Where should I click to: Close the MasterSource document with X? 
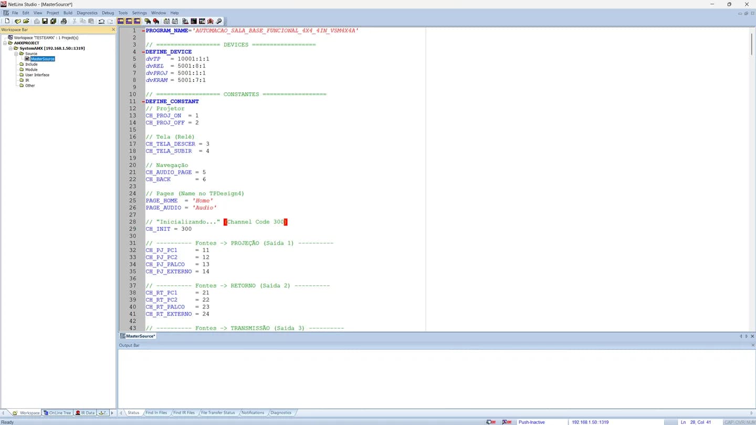click(x=752, y=336)
